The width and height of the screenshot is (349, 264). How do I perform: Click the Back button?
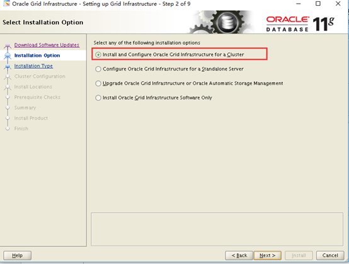(x=239, y=255)
